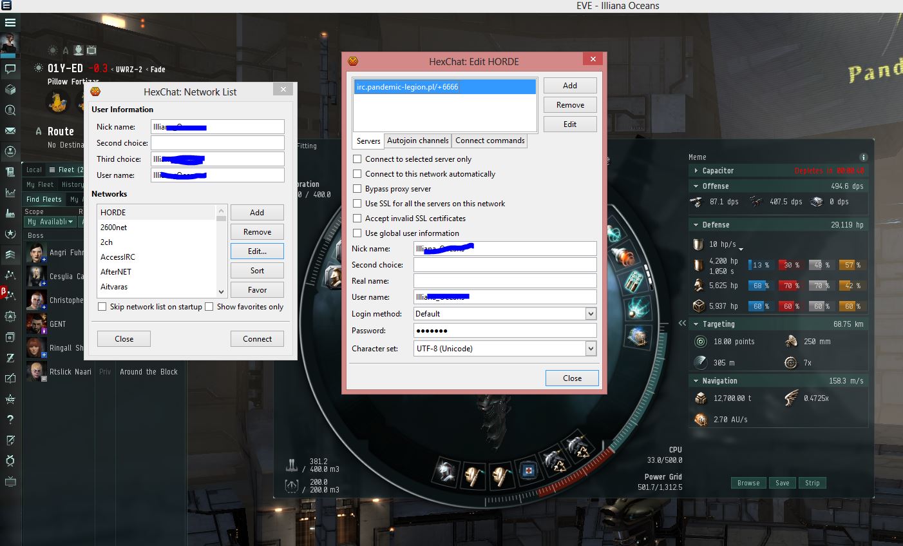The width and height of the screenshot is (903, 546).
Task: Enable Use SSL for all servers checkbox
Action: pos(357,204)
